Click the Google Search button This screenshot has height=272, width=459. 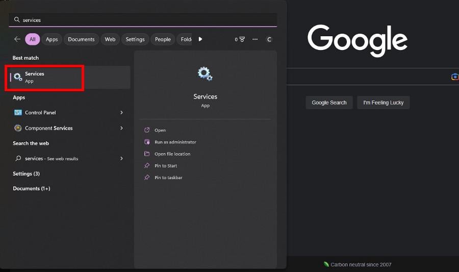329,103
